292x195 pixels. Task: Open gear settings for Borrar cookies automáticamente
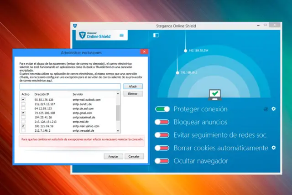(274, 148)
